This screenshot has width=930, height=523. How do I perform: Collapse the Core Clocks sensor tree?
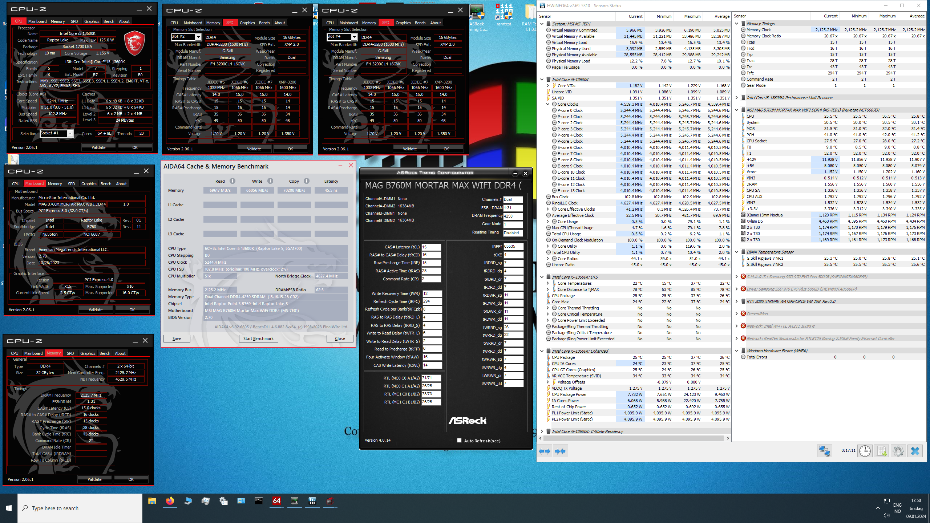pos(548,104)
